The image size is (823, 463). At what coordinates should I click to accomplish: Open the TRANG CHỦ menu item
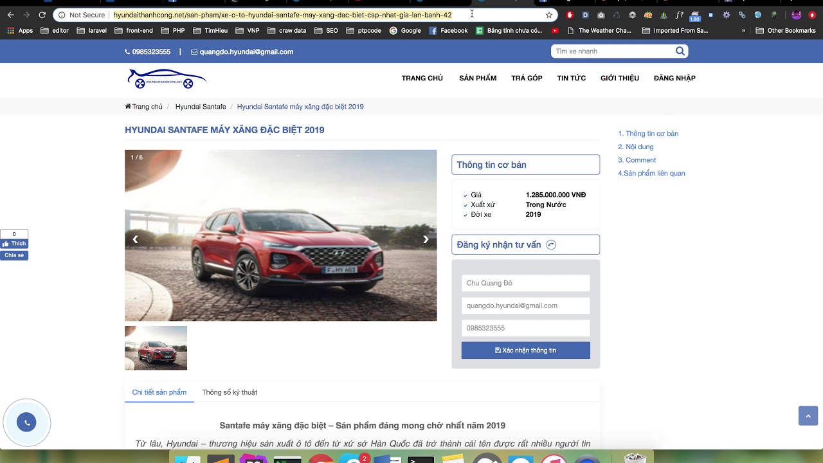click(x=422, y=78)
